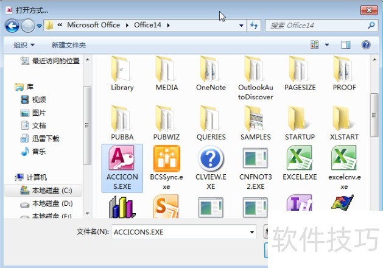This screenshot has width=383, height=268.
Task: Select 库 in the navigation pane
Action: pyautogui.click(x=24, y=86)
